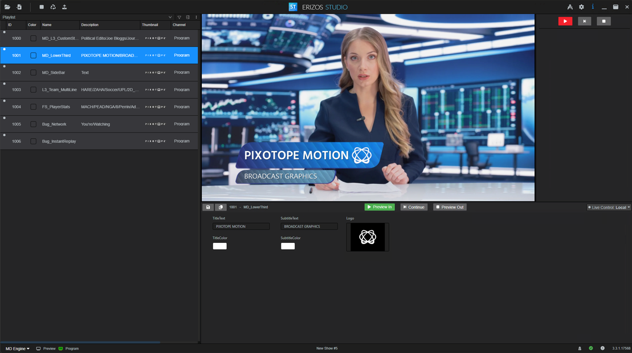Click the Continue button
Image resolution: width=632 pixels, height=353 pixels.
[414, 207]
